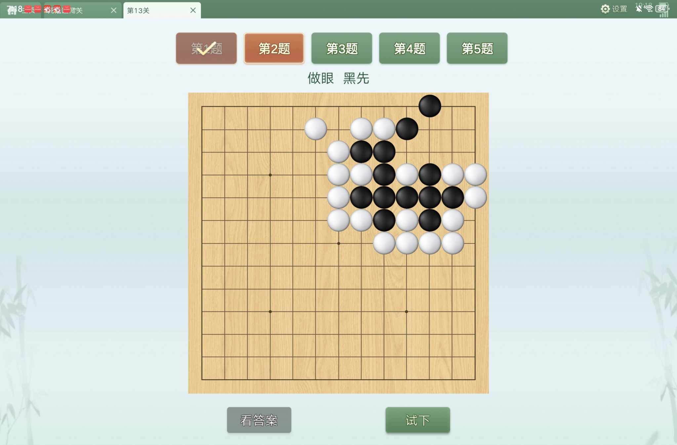Close the 第13关 tab

point(193,10)
